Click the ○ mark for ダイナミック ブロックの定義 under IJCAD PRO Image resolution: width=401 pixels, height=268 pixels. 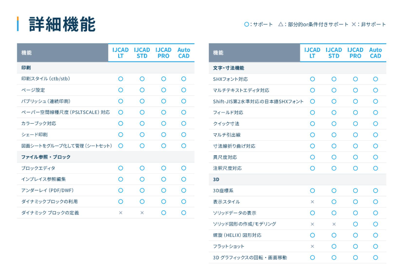pos(164,213)
